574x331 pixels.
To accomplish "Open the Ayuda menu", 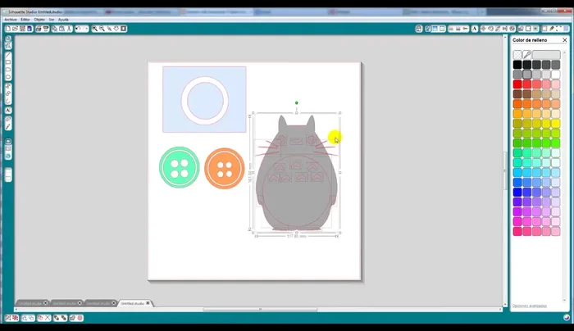I will [x=63, y=19].
